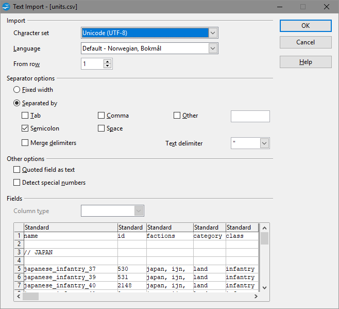Click the 531 id cell

click(132, 277)
